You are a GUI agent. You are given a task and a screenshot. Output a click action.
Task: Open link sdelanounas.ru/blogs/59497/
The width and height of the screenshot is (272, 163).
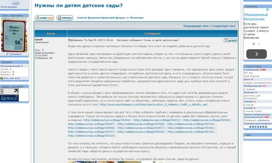click(141, 128)
